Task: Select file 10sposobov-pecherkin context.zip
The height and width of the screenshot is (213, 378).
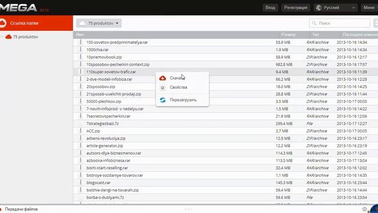Action: (118, 64)
